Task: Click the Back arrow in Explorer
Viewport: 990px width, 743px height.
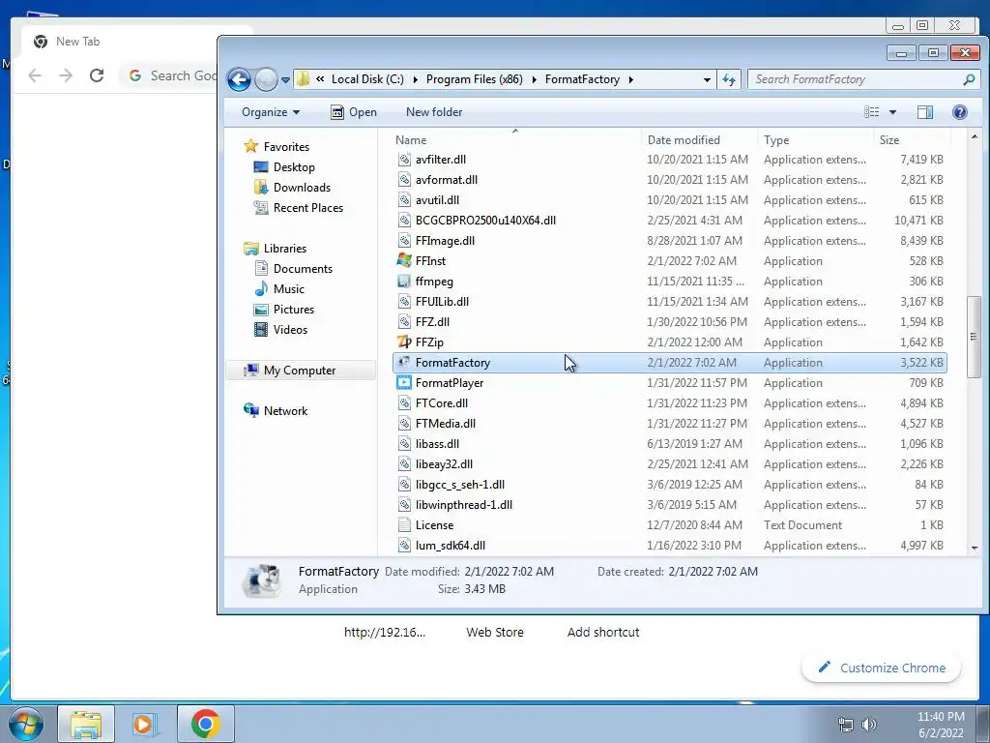Action: pyautogui.click(x=239, y=79)
